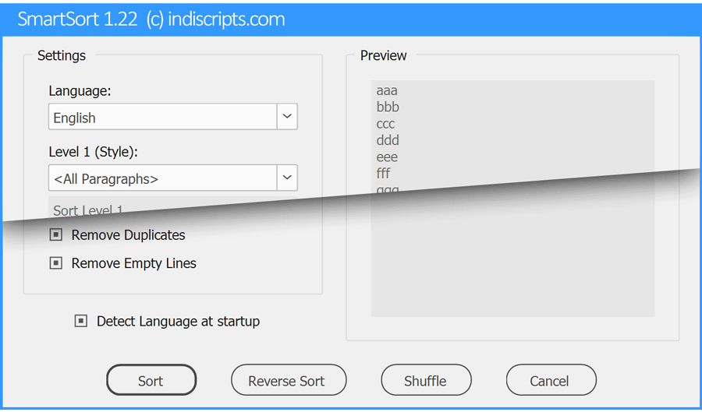702x412 pixels.
Task: Hit the Shuffle button
Action: (x=425, y=381)
